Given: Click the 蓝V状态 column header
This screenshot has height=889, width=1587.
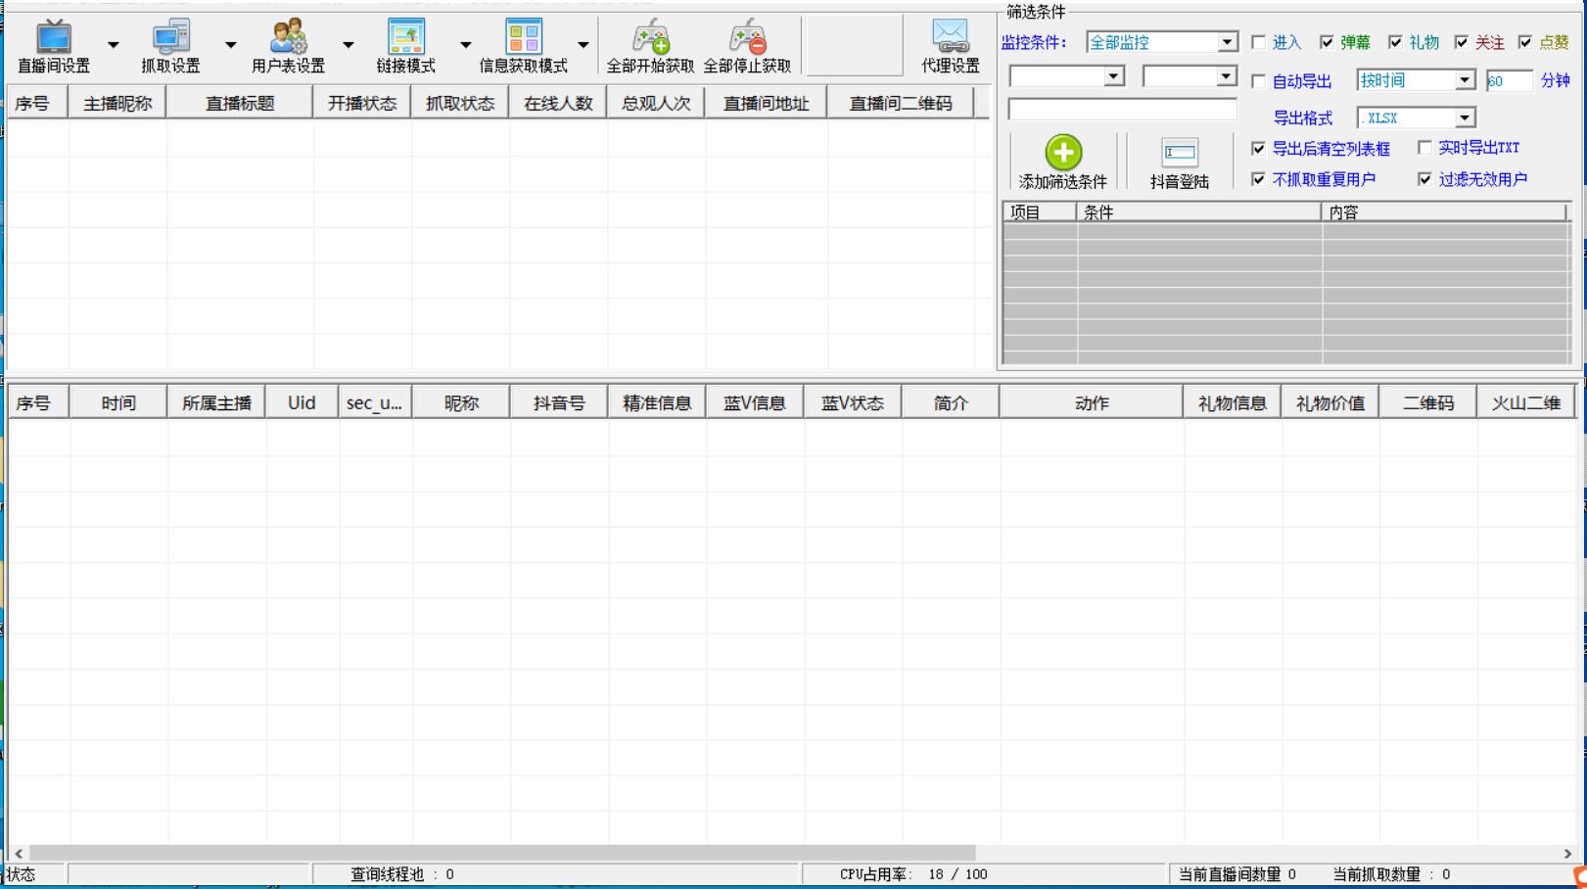Looking at the screenshot, I should tap(853, 402).
